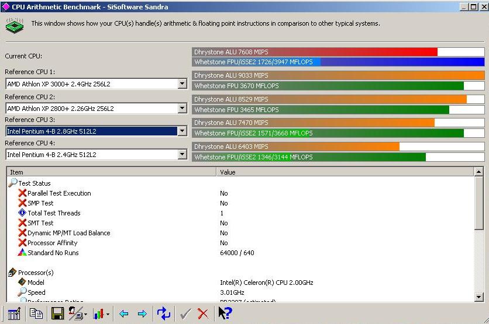The width and height of the screenshot is (489, 324).
Task: Click the 'Processor(s)' group label
Action: click(x=36, y=273)
